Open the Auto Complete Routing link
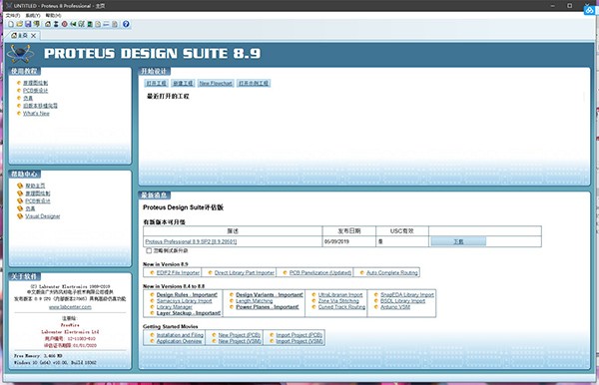Viewport: 599px width, 385px height. [x=392, y=272]
